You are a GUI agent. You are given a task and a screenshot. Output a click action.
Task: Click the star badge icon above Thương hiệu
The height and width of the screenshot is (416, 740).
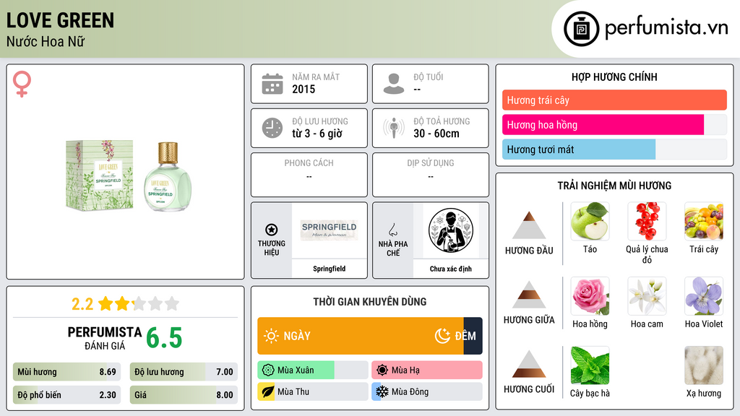coord(272,230)
